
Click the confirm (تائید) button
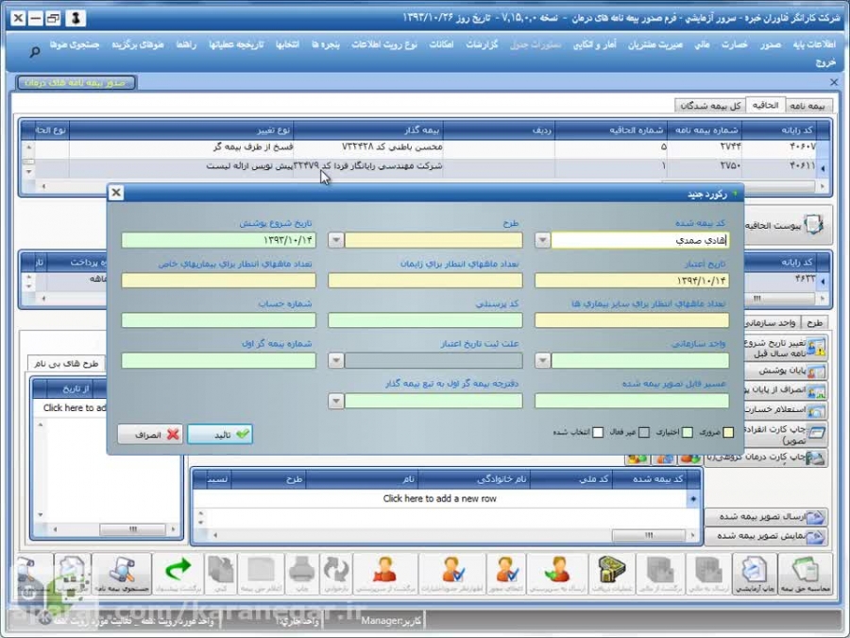220,435
